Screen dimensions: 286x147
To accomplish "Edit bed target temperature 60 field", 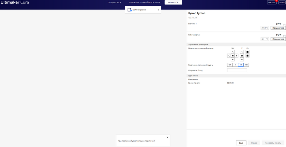I will [265, 39].
